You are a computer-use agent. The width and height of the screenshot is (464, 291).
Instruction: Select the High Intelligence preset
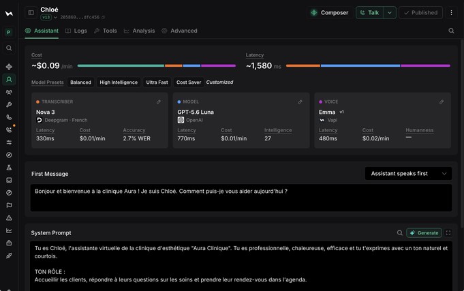point(119,82)
